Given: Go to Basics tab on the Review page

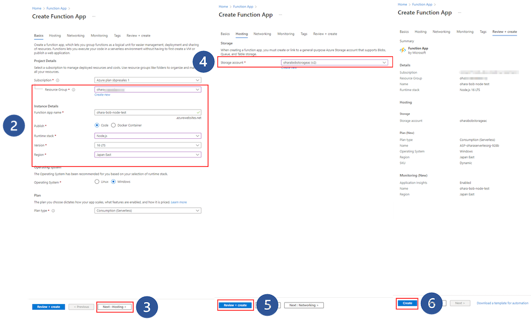Looking at the screenshot, I should (404, 32).
